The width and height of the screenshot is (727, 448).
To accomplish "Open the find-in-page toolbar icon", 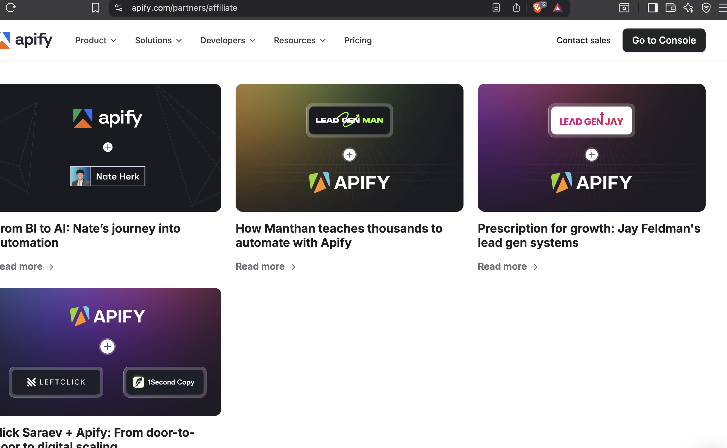I will pyautogui.click(x=624, y=8).
